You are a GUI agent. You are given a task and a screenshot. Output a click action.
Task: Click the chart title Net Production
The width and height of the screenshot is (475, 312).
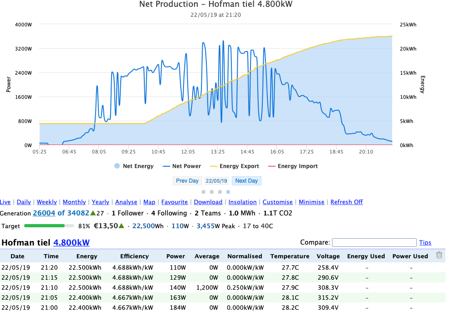pos(216,4)
